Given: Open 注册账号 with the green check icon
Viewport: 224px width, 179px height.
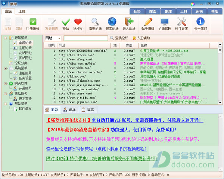Looking at the screenshot, I should [33, 24].
